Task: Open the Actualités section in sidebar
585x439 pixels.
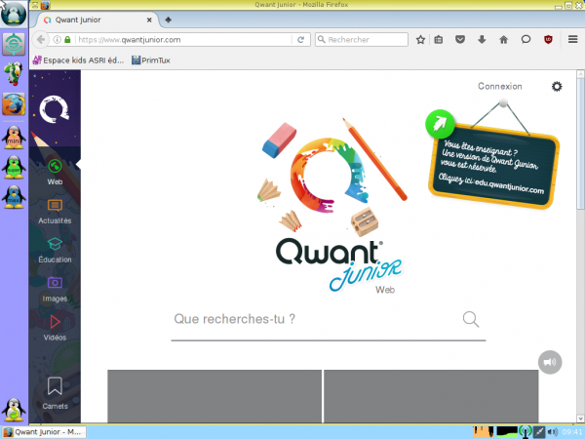Action: [x=55, y=210]
